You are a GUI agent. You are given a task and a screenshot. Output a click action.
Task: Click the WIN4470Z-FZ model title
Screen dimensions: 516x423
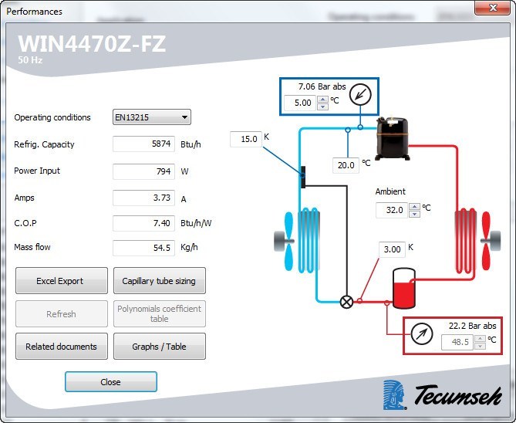(x=92, y=43)
